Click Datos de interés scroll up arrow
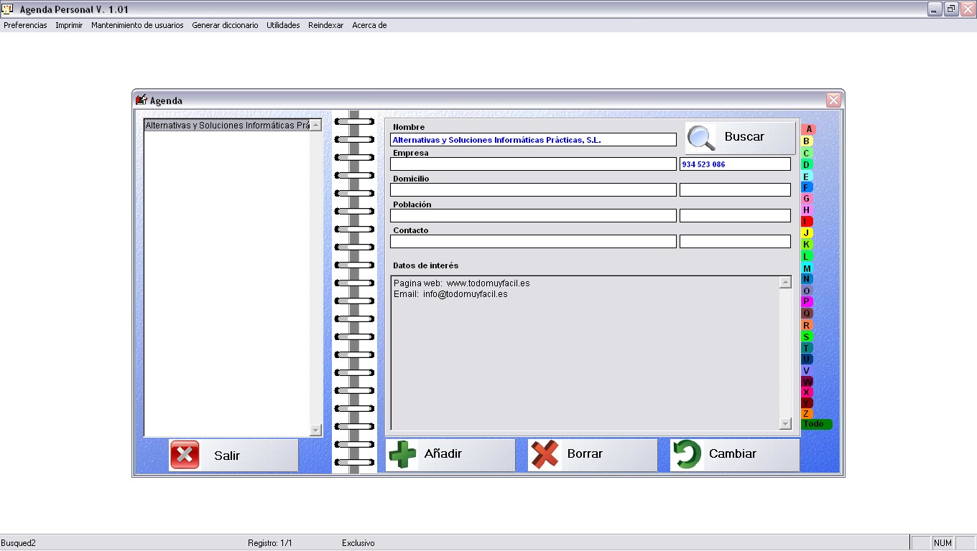 point(785,283)
